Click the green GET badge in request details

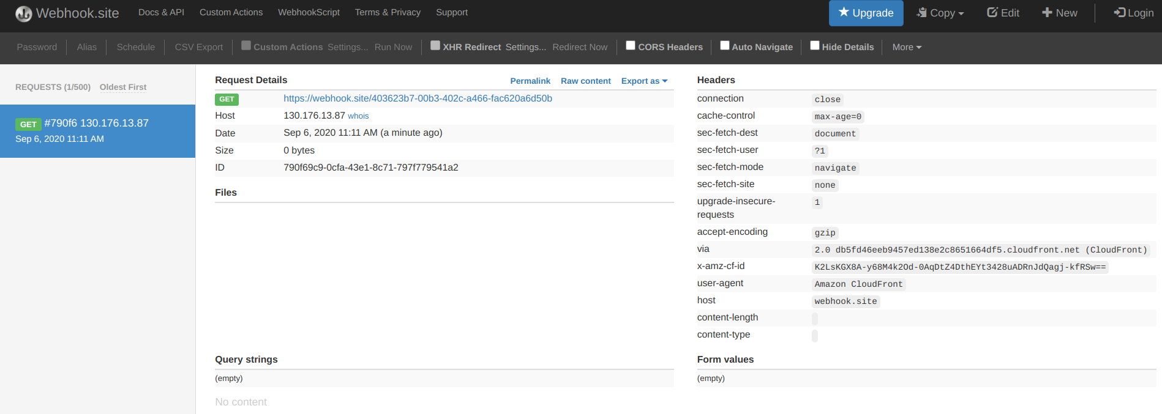click(227, 99)
